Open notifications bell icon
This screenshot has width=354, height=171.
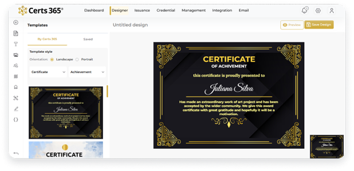coord(304,10)
